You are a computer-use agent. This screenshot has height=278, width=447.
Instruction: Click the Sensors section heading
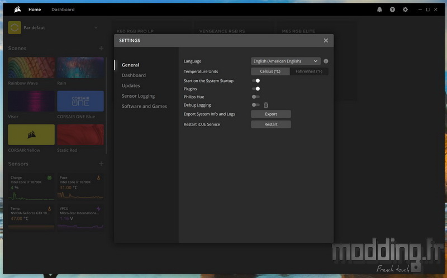click(x=18, y=164)
